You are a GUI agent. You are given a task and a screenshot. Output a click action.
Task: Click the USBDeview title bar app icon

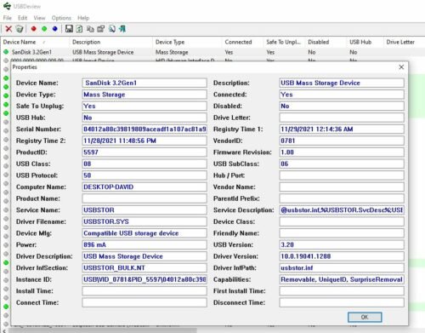7,6
